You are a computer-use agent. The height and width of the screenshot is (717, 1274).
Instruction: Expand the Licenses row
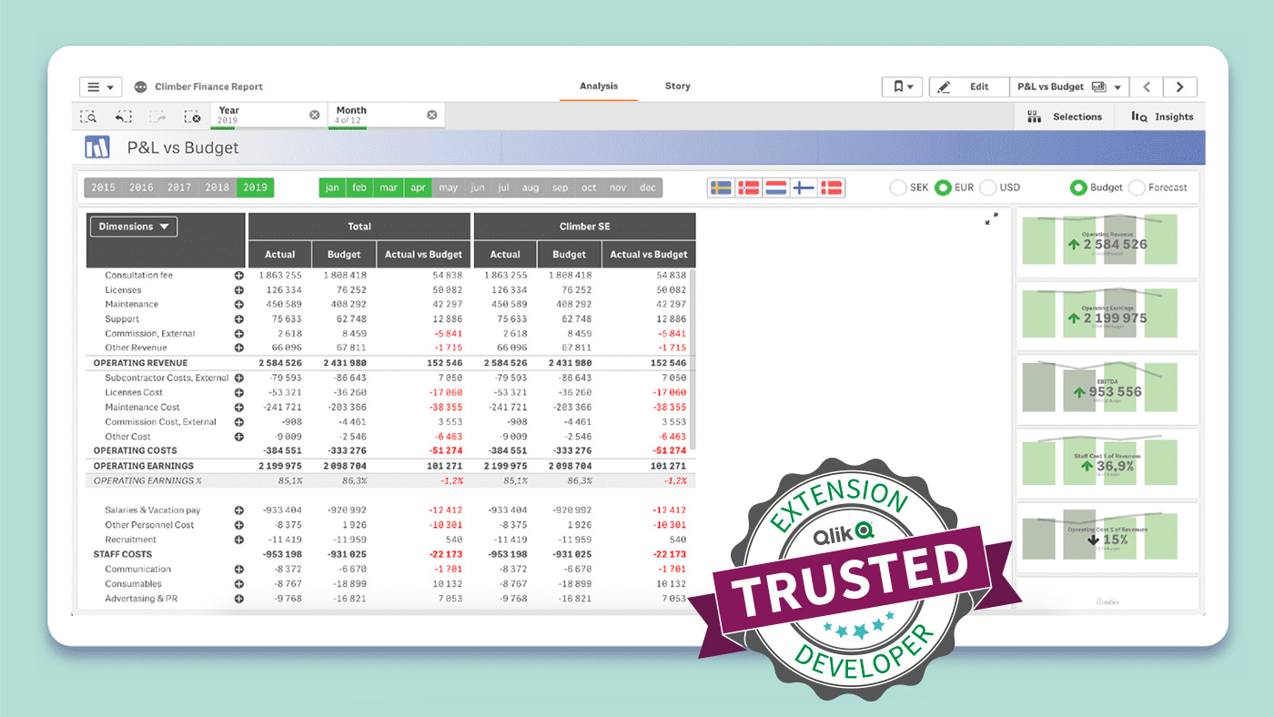click(239, 289)
